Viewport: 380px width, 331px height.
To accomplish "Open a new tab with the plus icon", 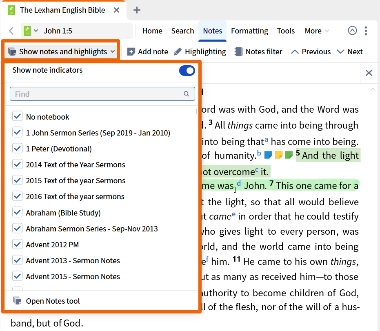I will coord(137,10).
